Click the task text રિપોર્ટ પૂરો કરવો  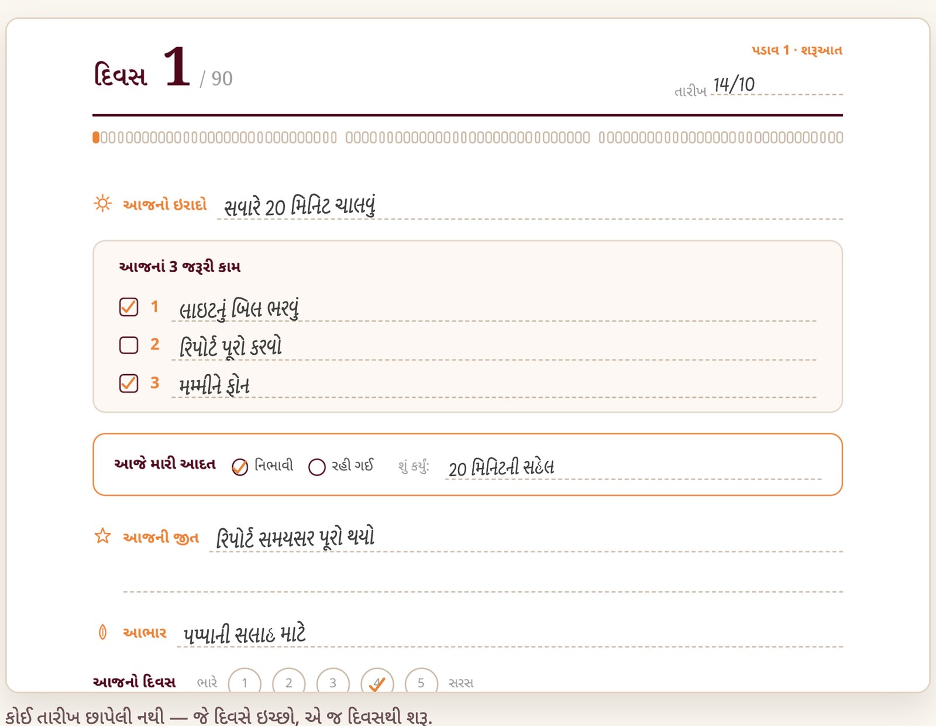pyautogui.click(x=230, y=347)
